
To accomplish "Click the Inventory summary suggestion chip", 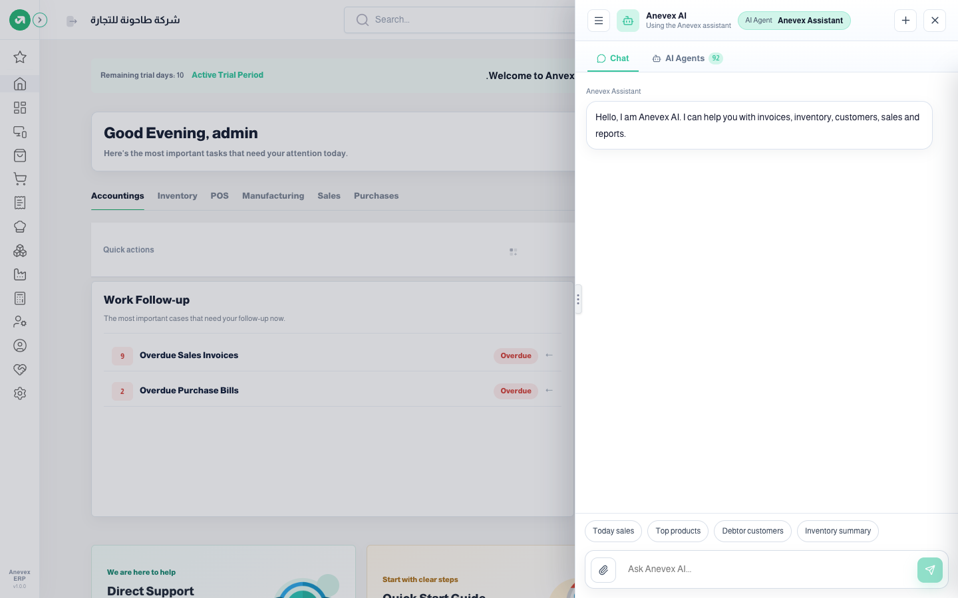I will [x=838, y=531].
